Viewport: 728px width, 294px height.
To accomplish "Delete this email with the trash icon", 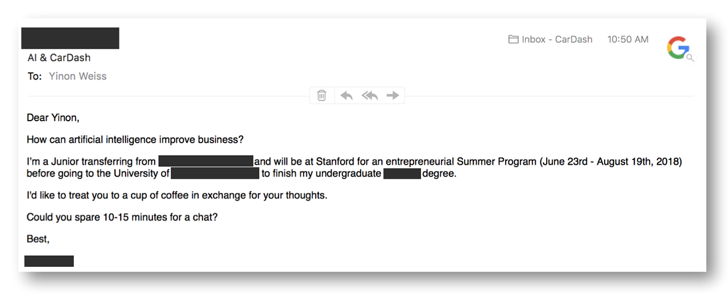I will pyautogui.click(x=322, y=96).
